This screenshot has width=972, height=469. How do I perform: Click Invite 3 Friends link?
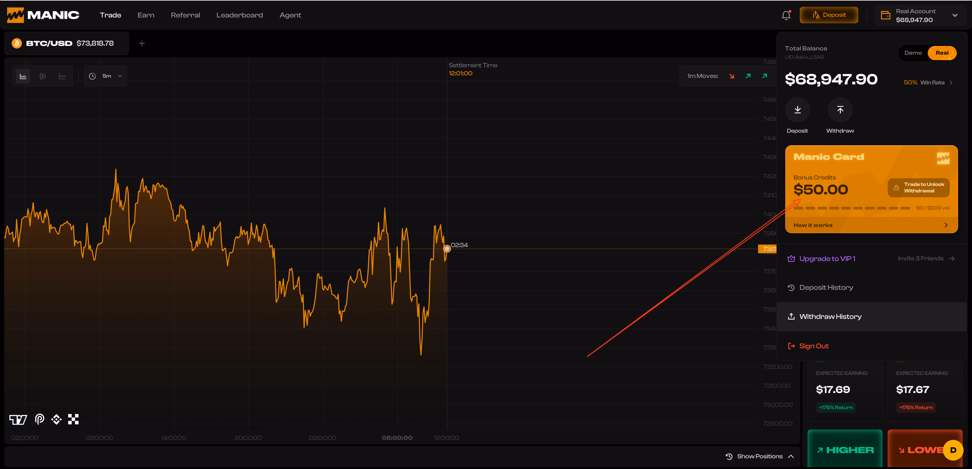926,259
